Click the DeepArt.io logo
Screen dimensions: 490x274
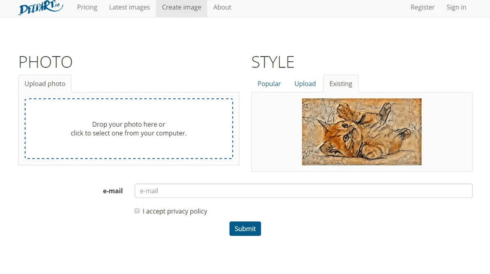41,7
